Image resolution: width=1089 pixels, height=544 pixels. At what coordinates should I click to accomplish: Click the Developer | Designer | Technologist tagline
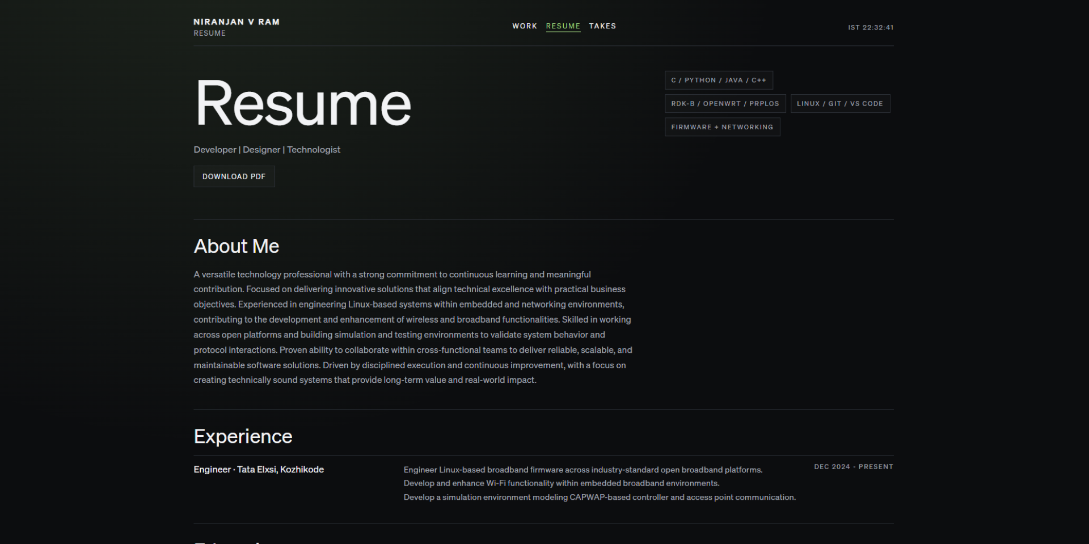tap(267, 149)
